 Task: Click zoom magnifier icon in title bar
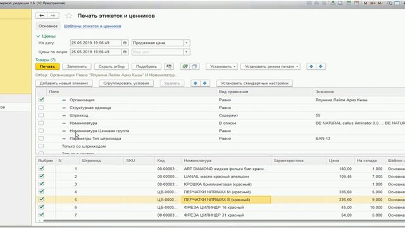coord(389,3)
